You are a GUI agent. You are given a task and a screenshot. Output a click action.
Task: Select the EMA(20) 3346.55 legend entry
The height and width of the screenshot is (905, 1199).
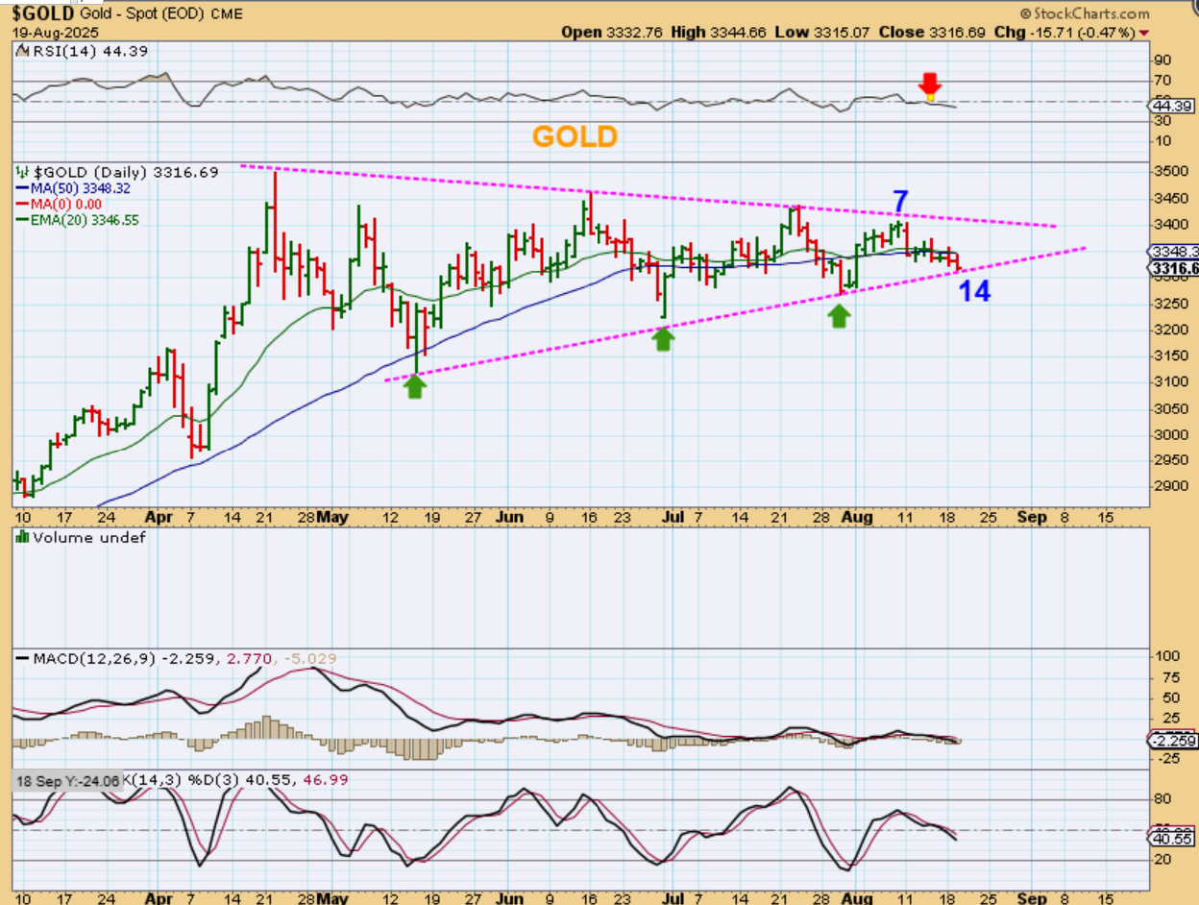pos(79,219)
